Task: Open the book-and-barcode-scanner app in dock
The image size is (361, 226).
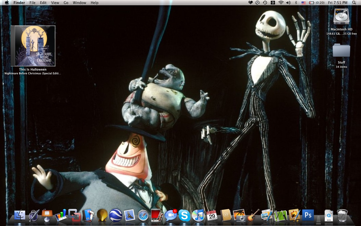Action: click(88, 215)
